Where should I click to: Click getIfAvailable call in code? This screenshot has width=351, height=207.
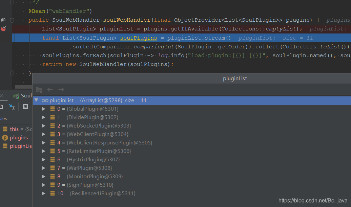pos(194,29)
